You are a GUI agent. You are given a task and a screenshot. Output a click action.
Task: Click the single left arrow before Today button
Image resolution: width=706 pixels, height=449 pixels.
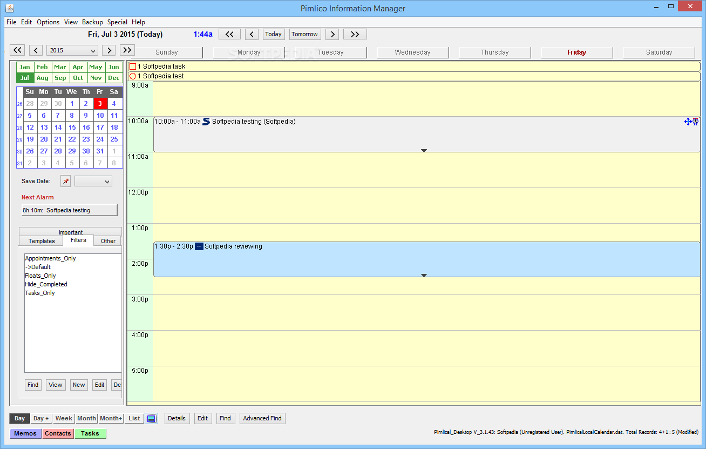pyautogui.click(x=252, y=34)
